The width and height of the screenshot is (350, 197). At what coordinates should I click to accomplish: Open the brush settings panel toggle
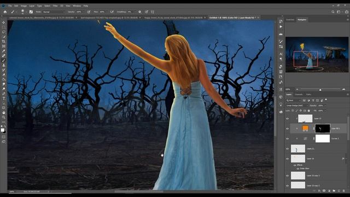click(31, 12)
